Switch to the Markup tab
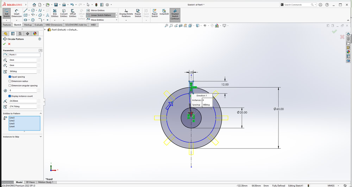 tap(28, 25)
